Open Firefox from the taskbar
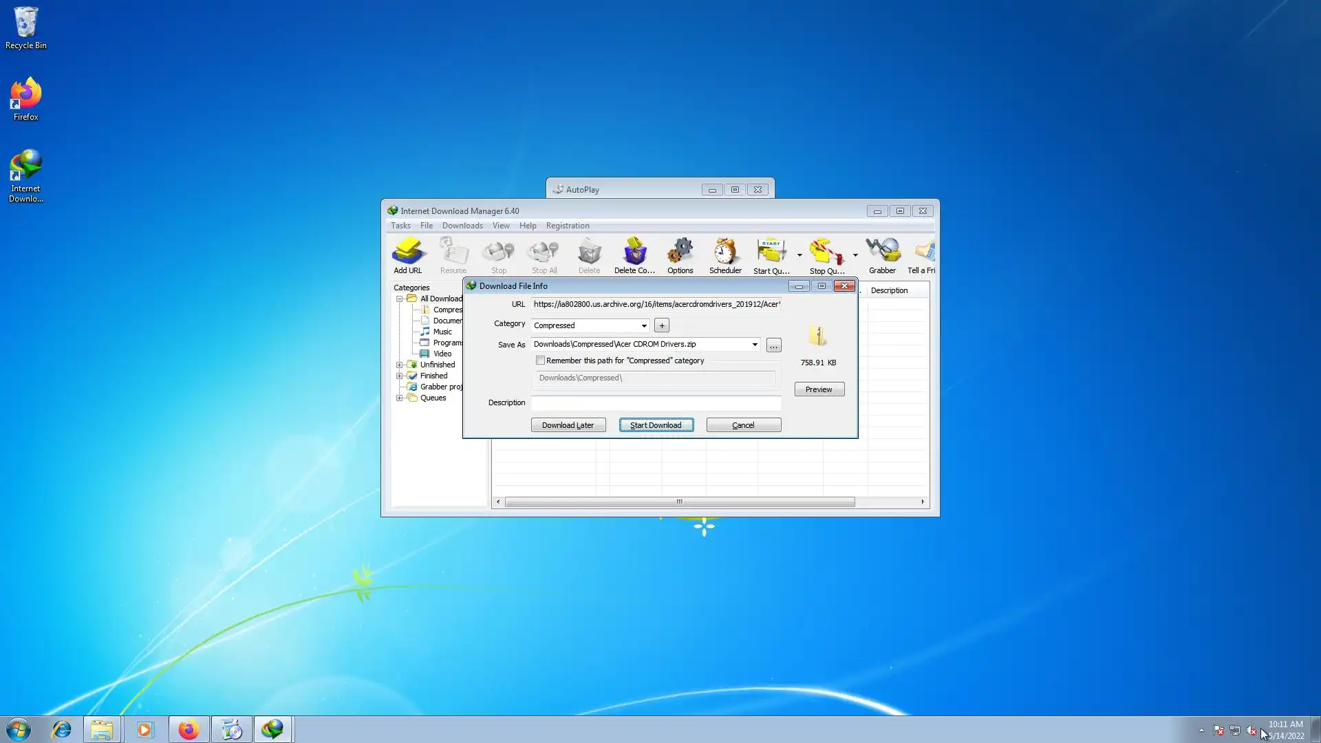 pos(189,729)
